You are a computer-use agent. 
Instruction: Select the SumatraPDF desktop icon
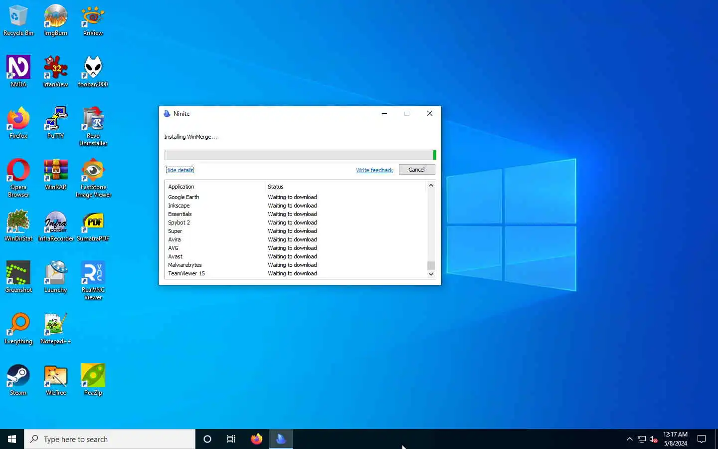click(x=93, y=226)
